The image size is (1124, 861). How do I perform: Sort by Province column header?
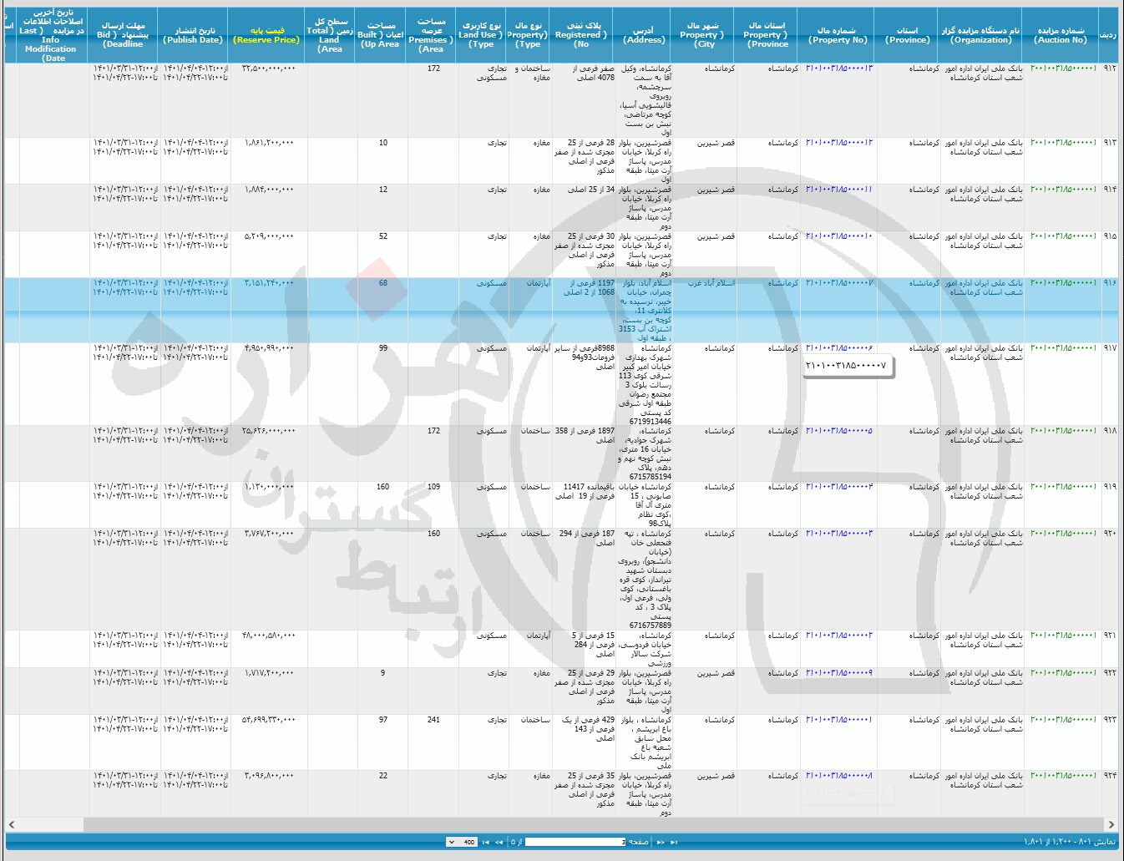(x=907, y=35)
